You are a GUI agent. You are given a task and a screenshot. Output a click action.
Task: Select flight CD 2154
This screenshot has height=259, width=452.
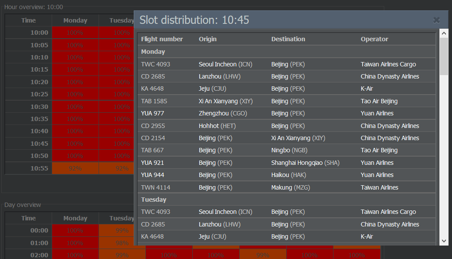(x=153, y=138)
